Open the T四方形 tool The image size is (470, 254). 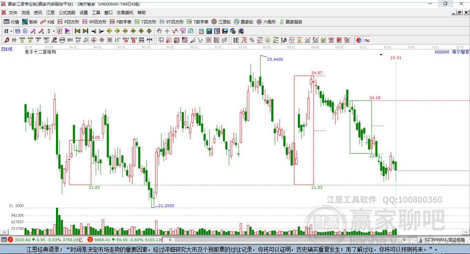point(145,22)
